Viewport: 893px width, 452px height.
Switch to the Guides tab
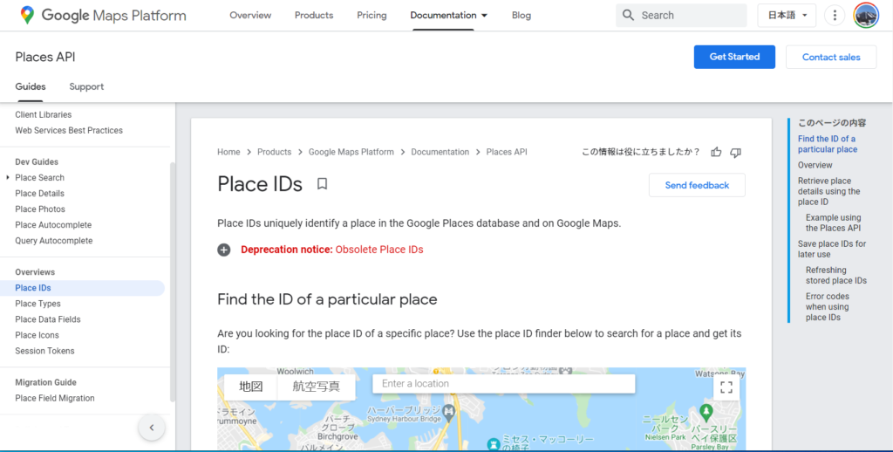[31, 86]
